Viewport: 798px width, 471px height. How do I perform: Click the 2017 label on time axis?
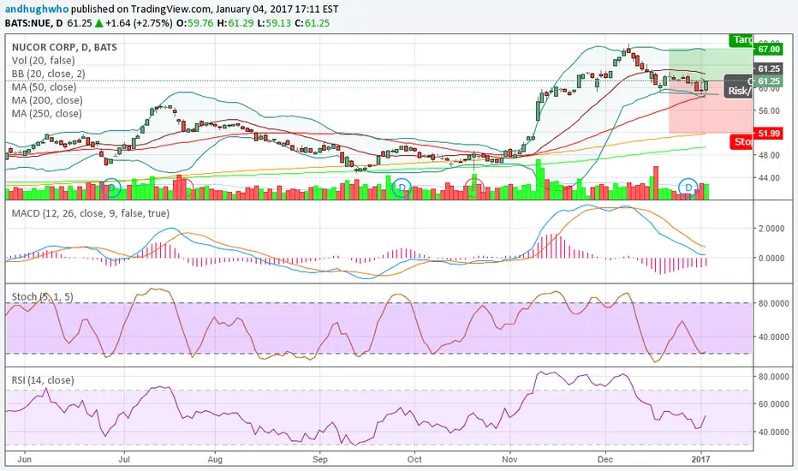[x=700, y=459]
